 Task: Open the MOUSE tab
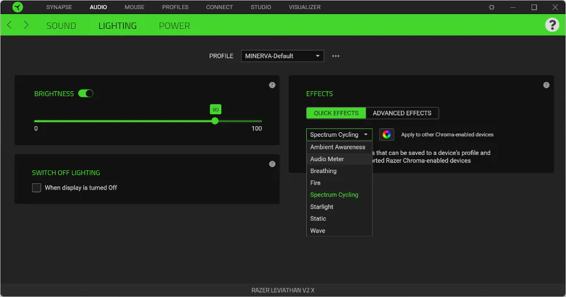(x=134, y=7)
